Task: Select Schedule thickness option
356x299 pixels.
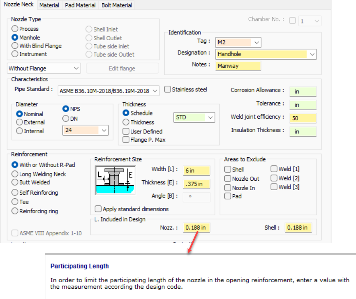Action: click(x=138, y=113)
